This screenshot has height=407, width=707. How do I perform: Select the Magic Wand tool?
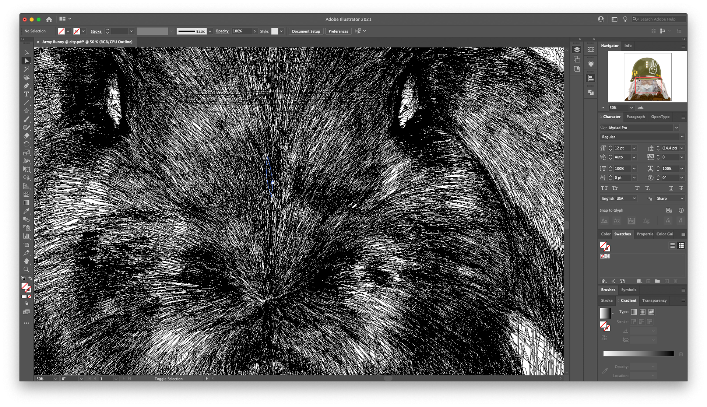pos(27,69)
